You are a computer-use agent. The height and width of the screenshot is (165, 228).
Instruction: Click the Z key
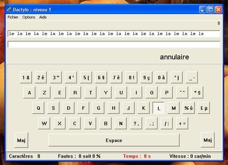(44, 93)
